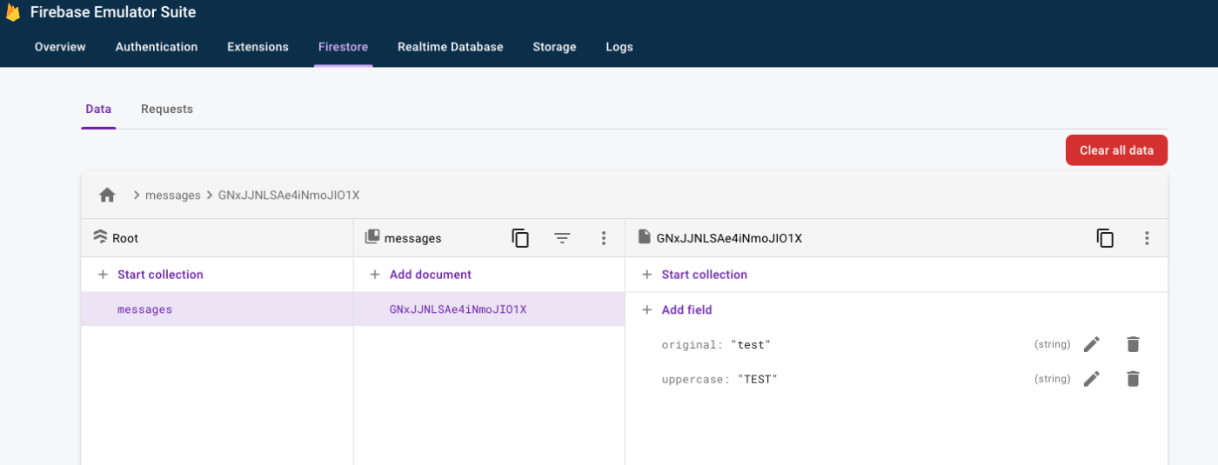Select the Firestore tab

343,47
